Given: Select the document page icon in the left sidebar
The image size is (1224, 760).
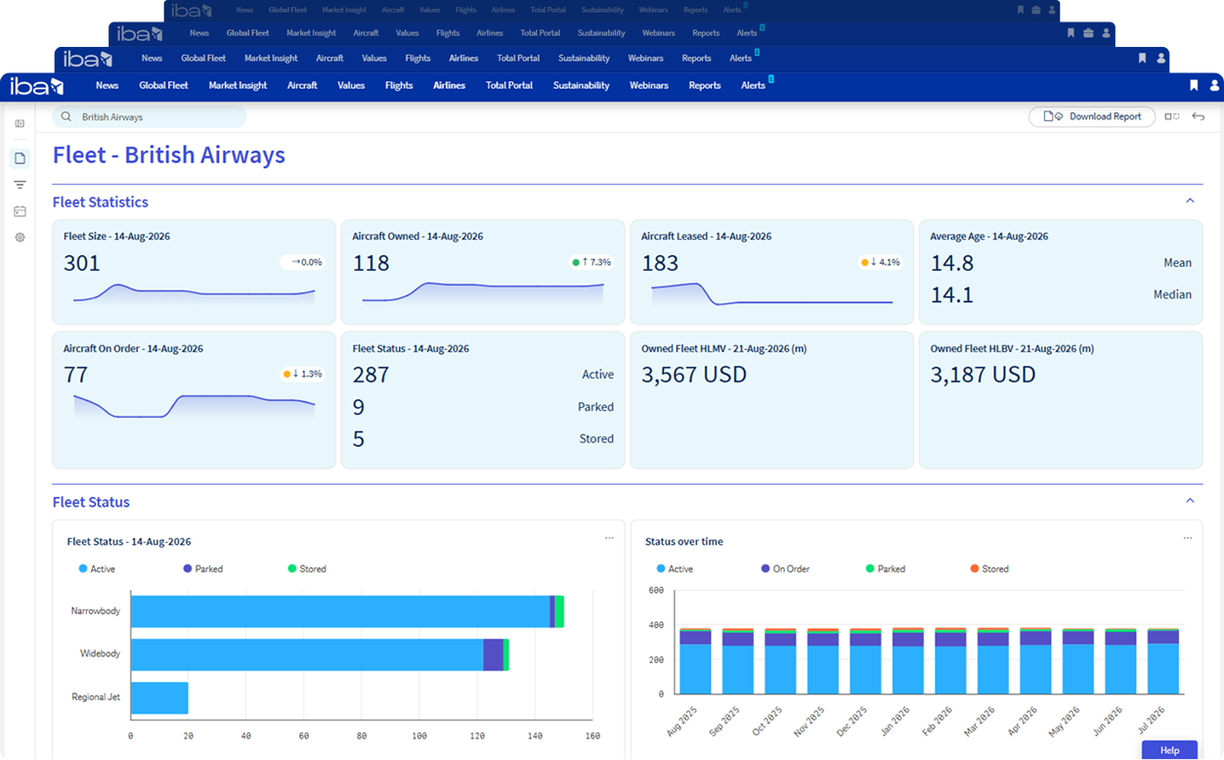Looking at the screenshot, I should point(20,158).
